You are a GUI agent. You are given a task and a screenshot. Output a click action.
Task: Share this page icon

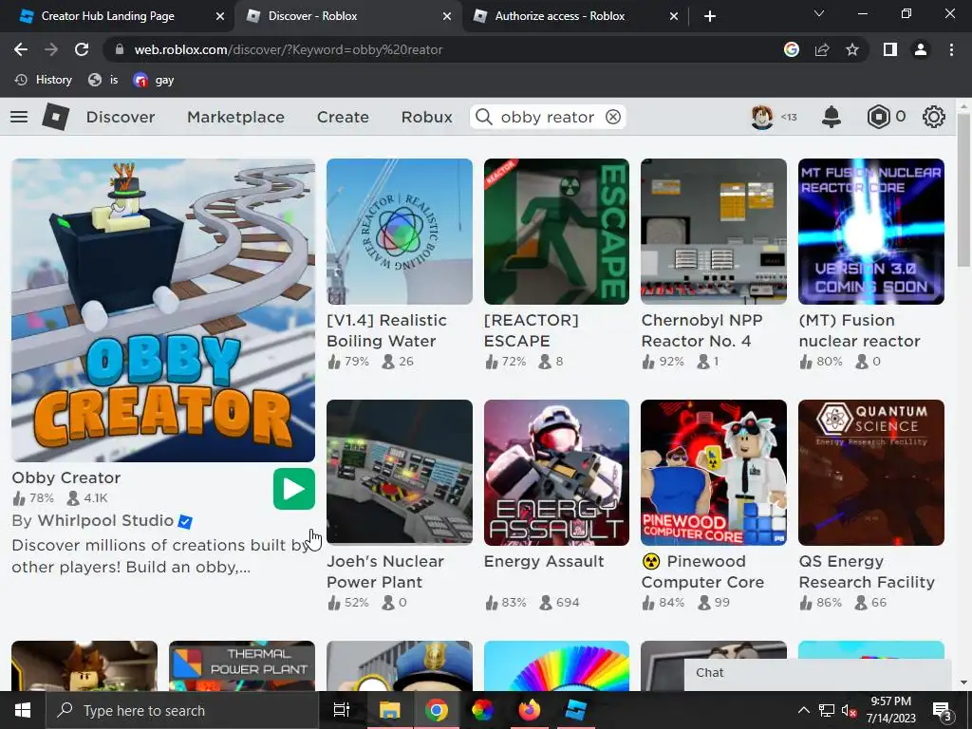[822, 49]
